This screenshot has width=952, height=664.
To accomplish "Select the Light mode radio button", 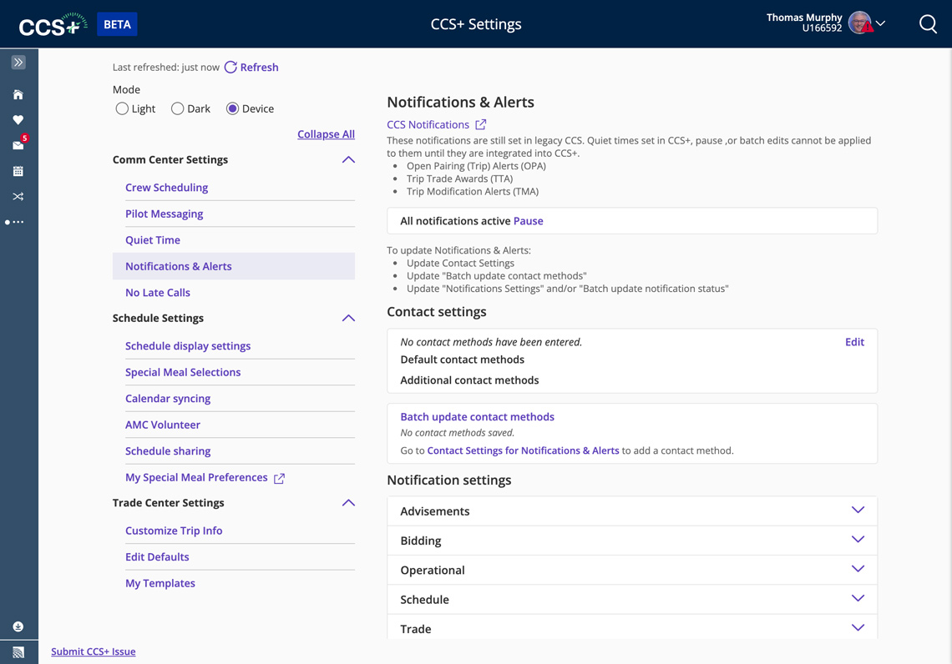I will click(122, 108).
